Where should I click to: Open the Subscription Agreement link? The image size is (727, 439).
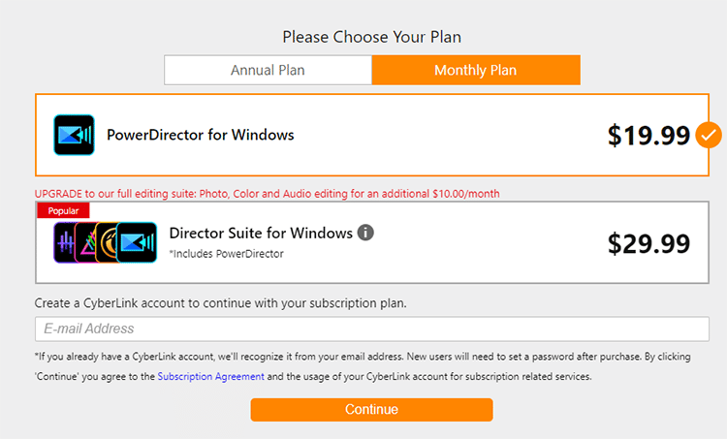coord(200,376)
